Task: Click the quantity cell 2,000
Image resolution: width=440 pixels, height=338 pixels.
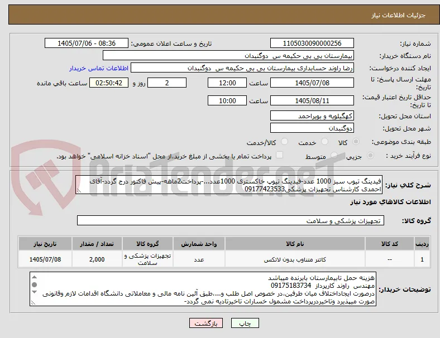Action: click(97, 259)
